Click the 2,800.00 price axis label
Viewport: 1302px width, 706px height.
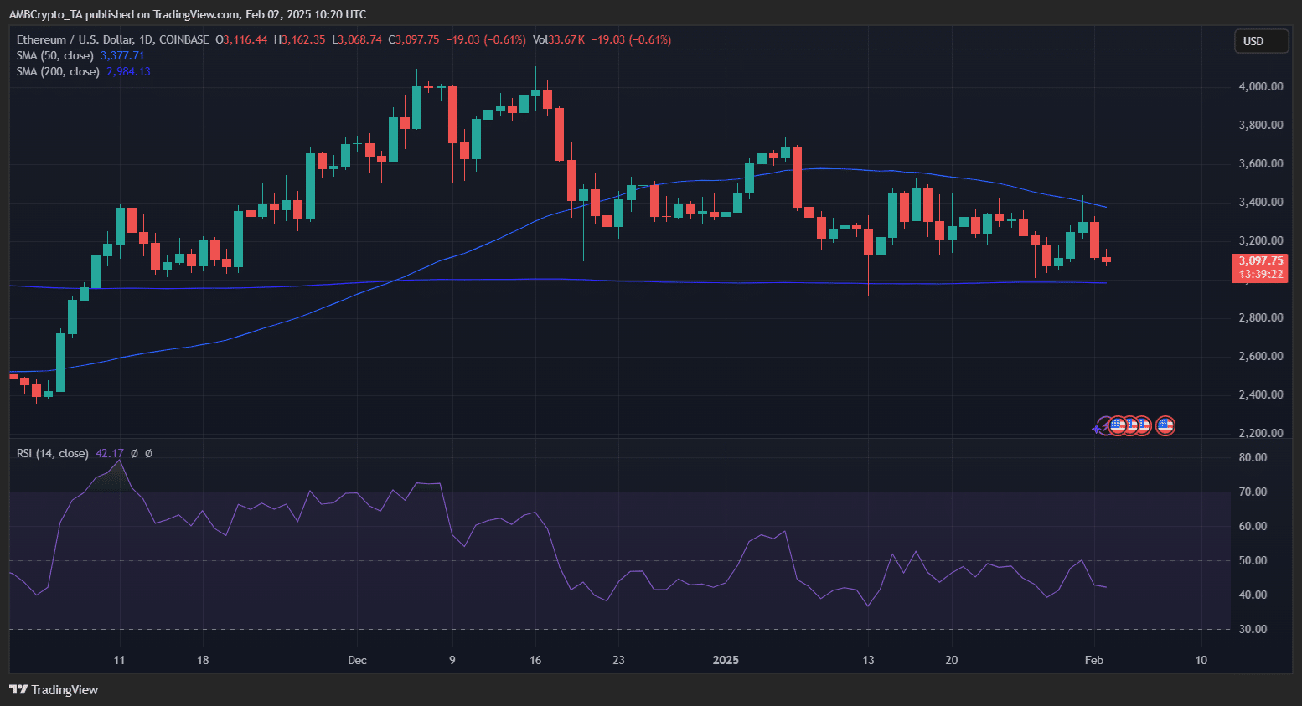1261,317
